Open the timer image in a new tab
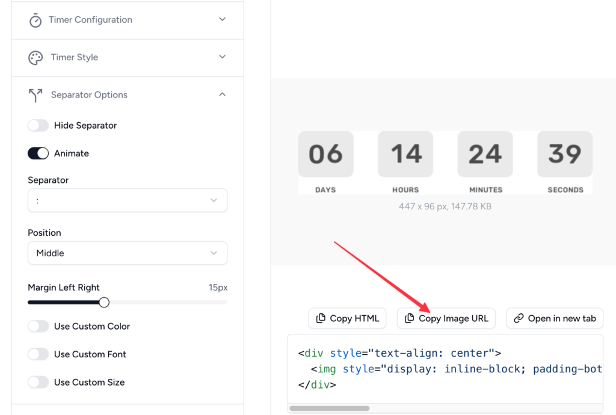Viewport: 616px width, 415px height. 554,318
